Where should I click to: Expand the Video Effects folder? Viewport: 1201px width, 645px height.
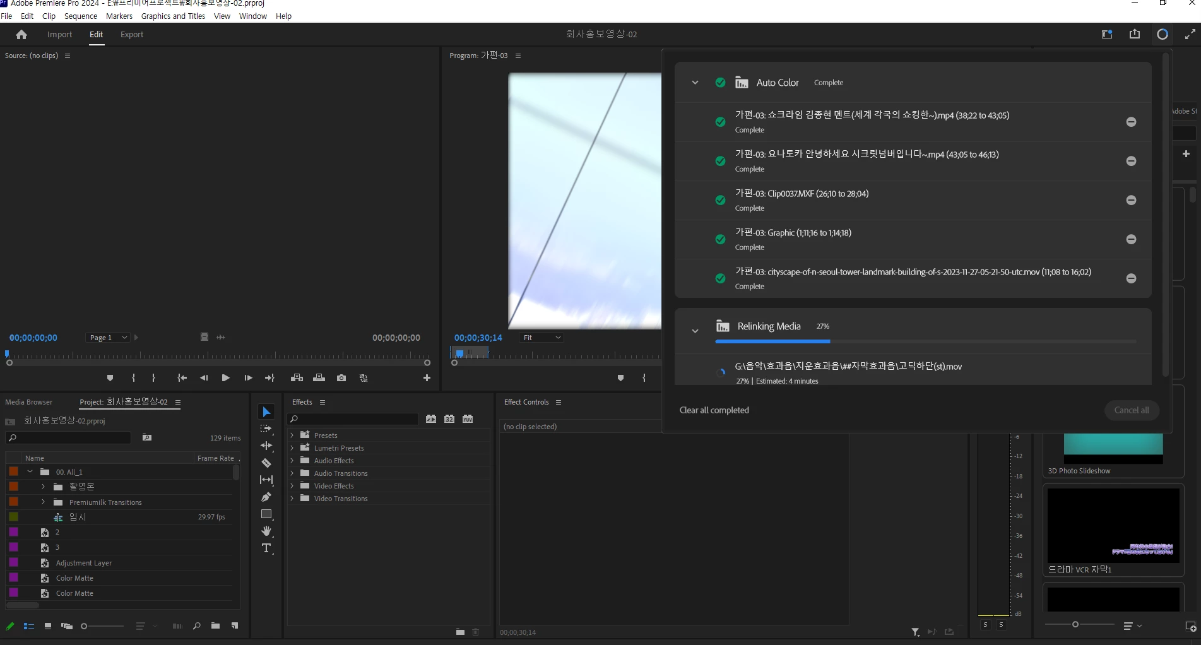tap(292, 486)
